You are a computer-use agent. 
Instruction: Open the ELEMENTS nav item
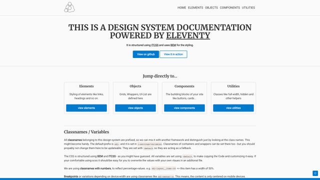point(195,7)
